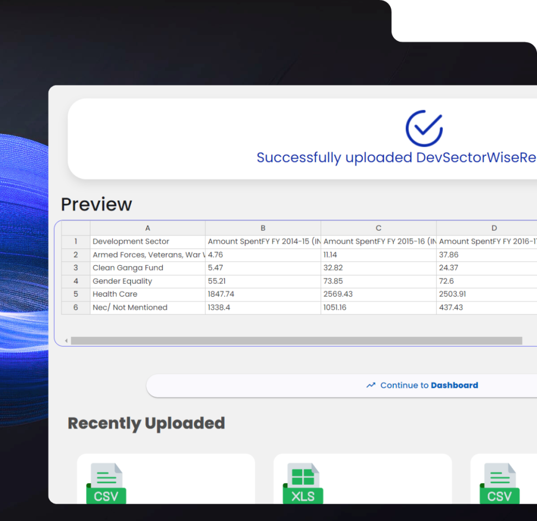Click the trend chart icon beside Continue
This screenshot has height=521, width=537.
coord(371,385)
